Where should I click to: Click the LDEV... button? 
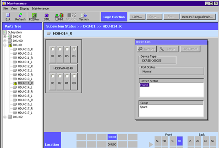click(x=137, y=17)
